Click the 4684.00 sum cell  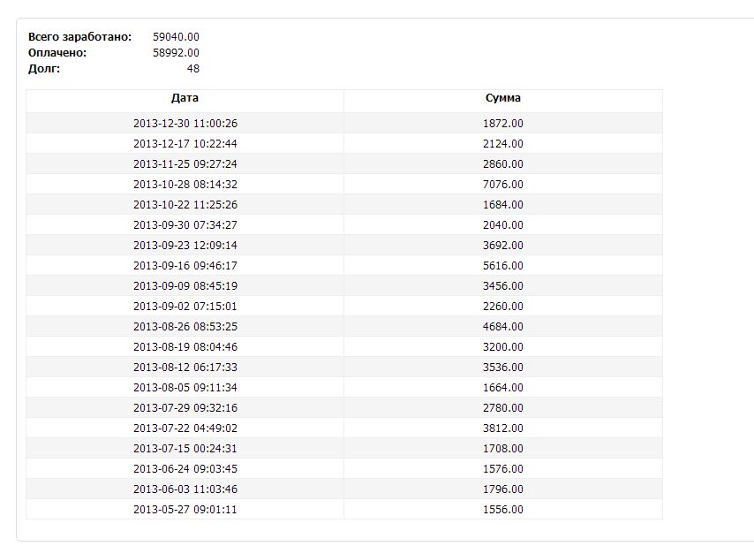pos(503,327)
